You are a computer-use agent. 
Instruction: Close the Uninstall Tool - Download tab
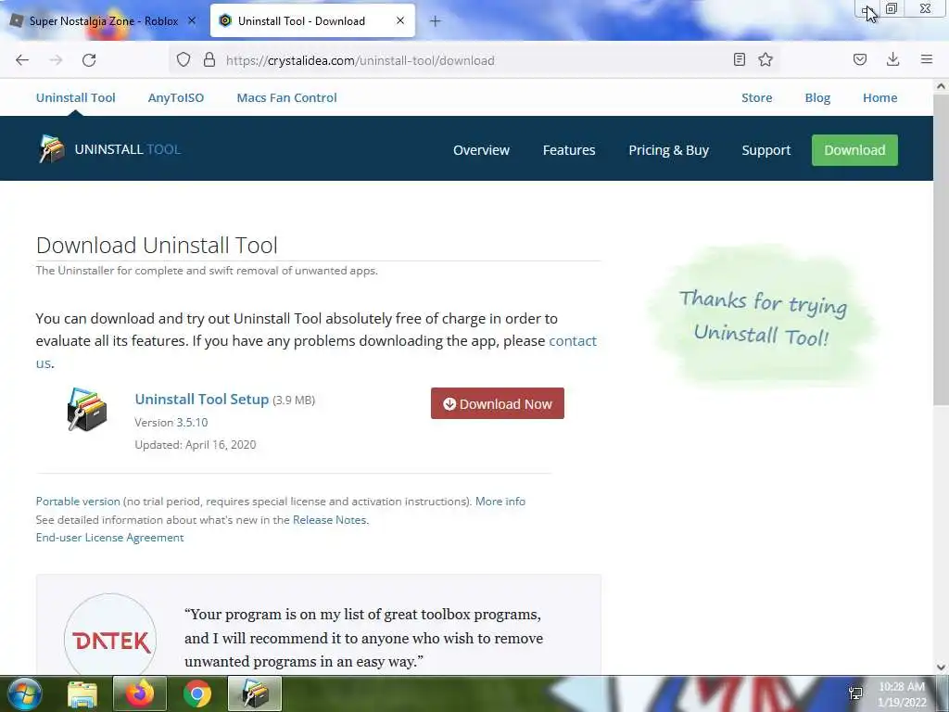tap(400, 20)
